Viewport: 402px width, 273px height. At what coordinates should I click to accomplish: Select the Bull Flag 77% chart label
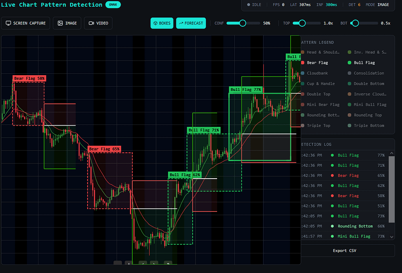coord(246,90)
